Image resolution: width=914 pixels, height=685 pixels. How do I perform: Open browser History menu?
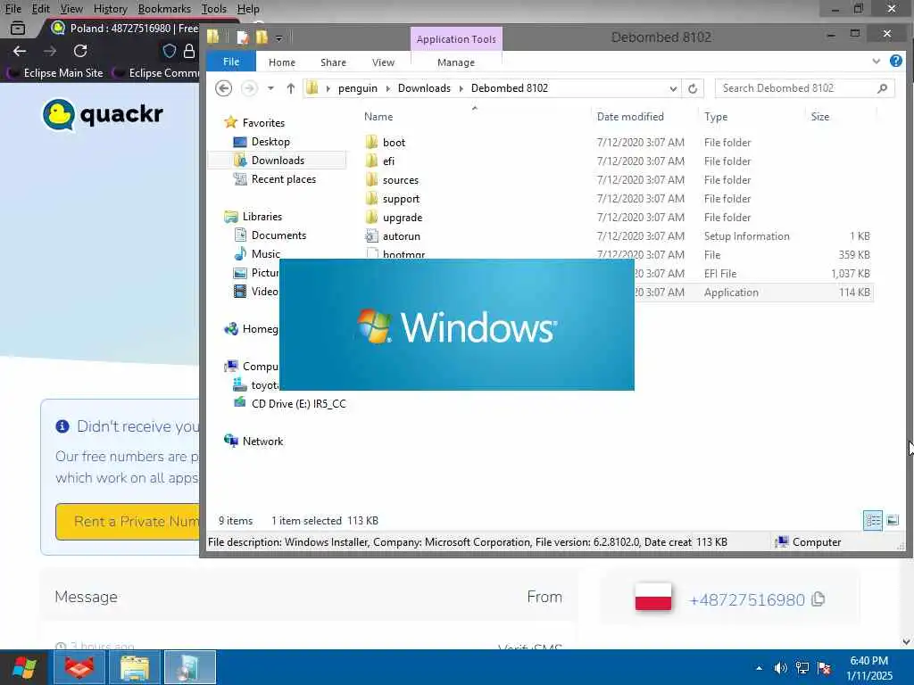(x=110, y=9)
